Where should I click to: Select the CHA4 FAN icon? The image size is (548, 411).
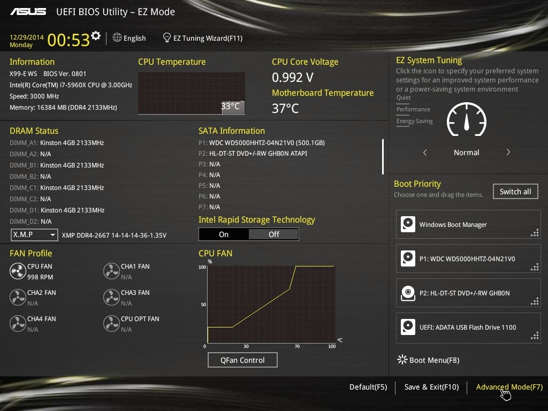click(x=18, y=324)
